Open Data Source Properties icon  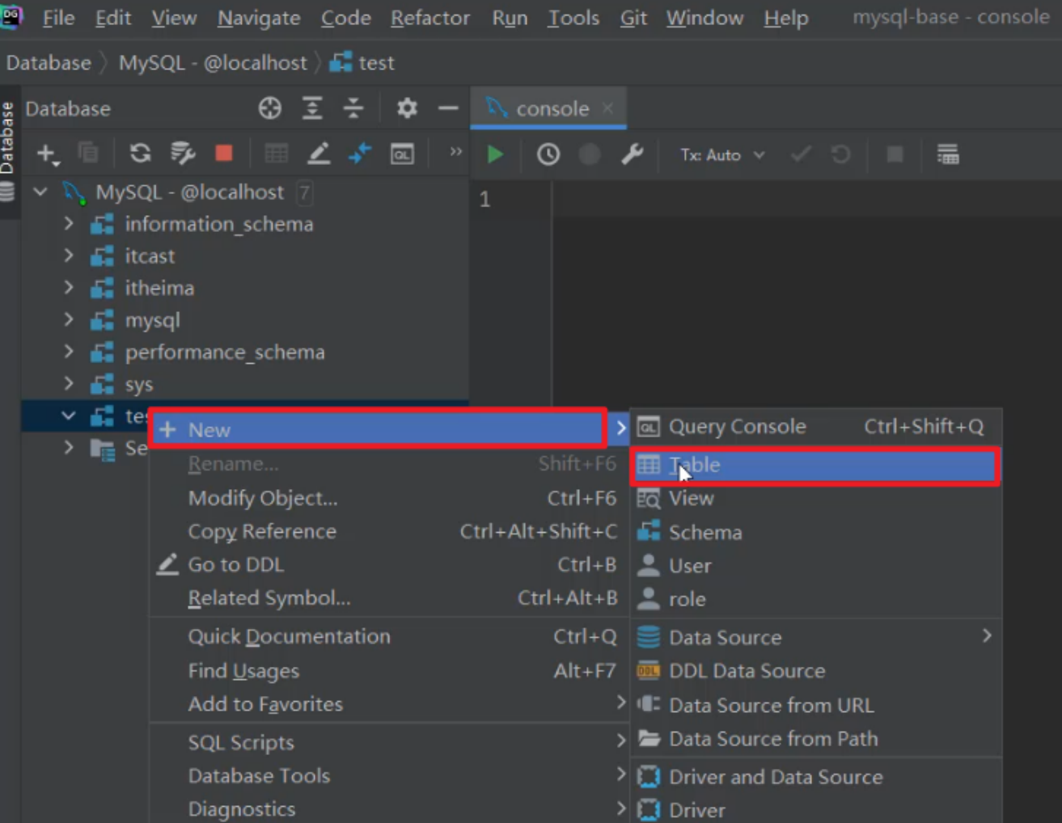pyautogui.click(x=183, y=153)
